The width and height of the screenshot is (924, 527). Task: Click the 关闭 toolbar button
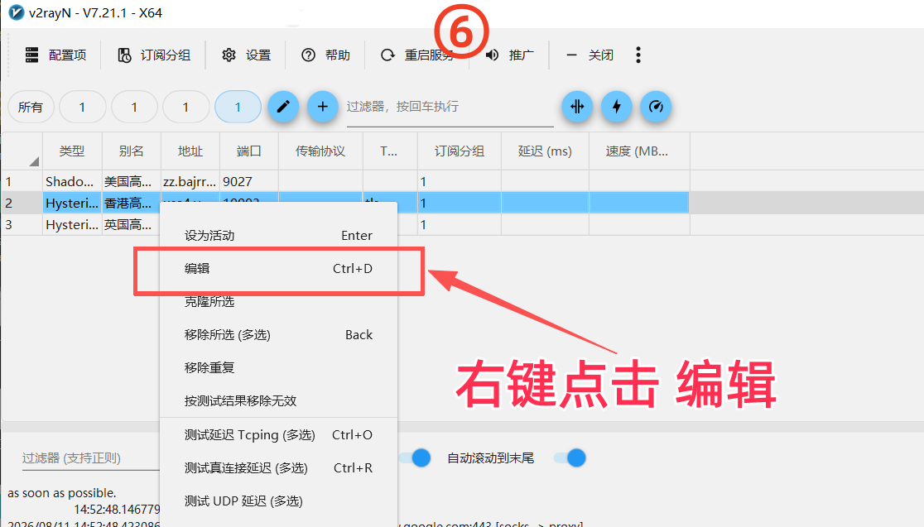click(x=590, y=55)
